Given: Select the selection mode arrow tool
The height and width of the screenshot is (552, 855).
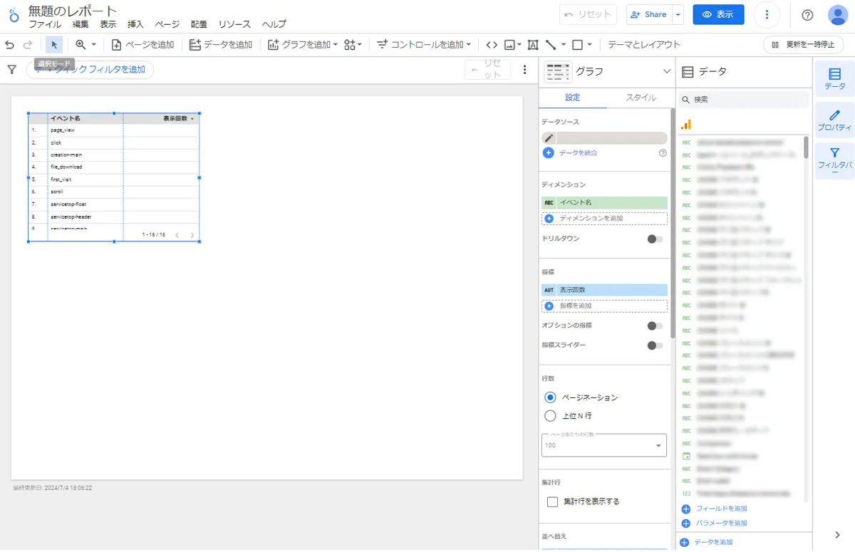Looking at the screenshot, I should (53, 44).
